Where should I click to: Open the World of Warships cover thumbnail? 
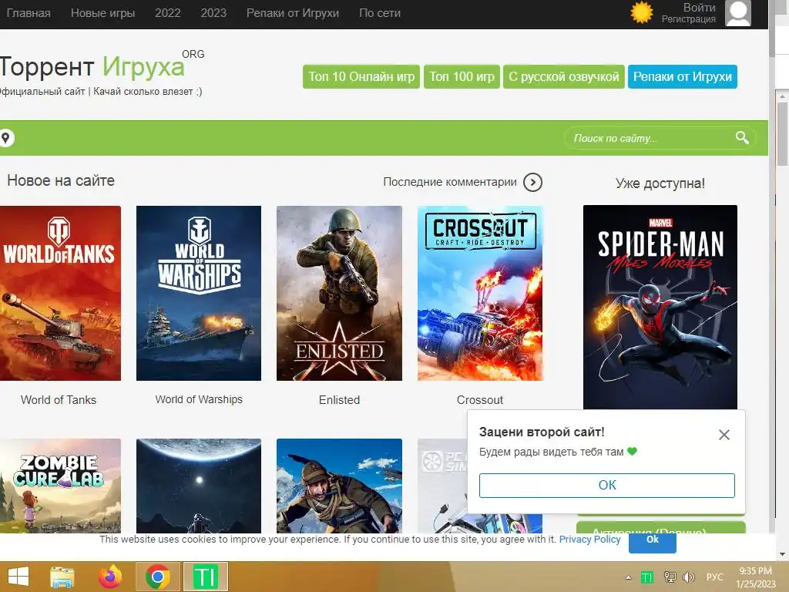tap(199, 293)
